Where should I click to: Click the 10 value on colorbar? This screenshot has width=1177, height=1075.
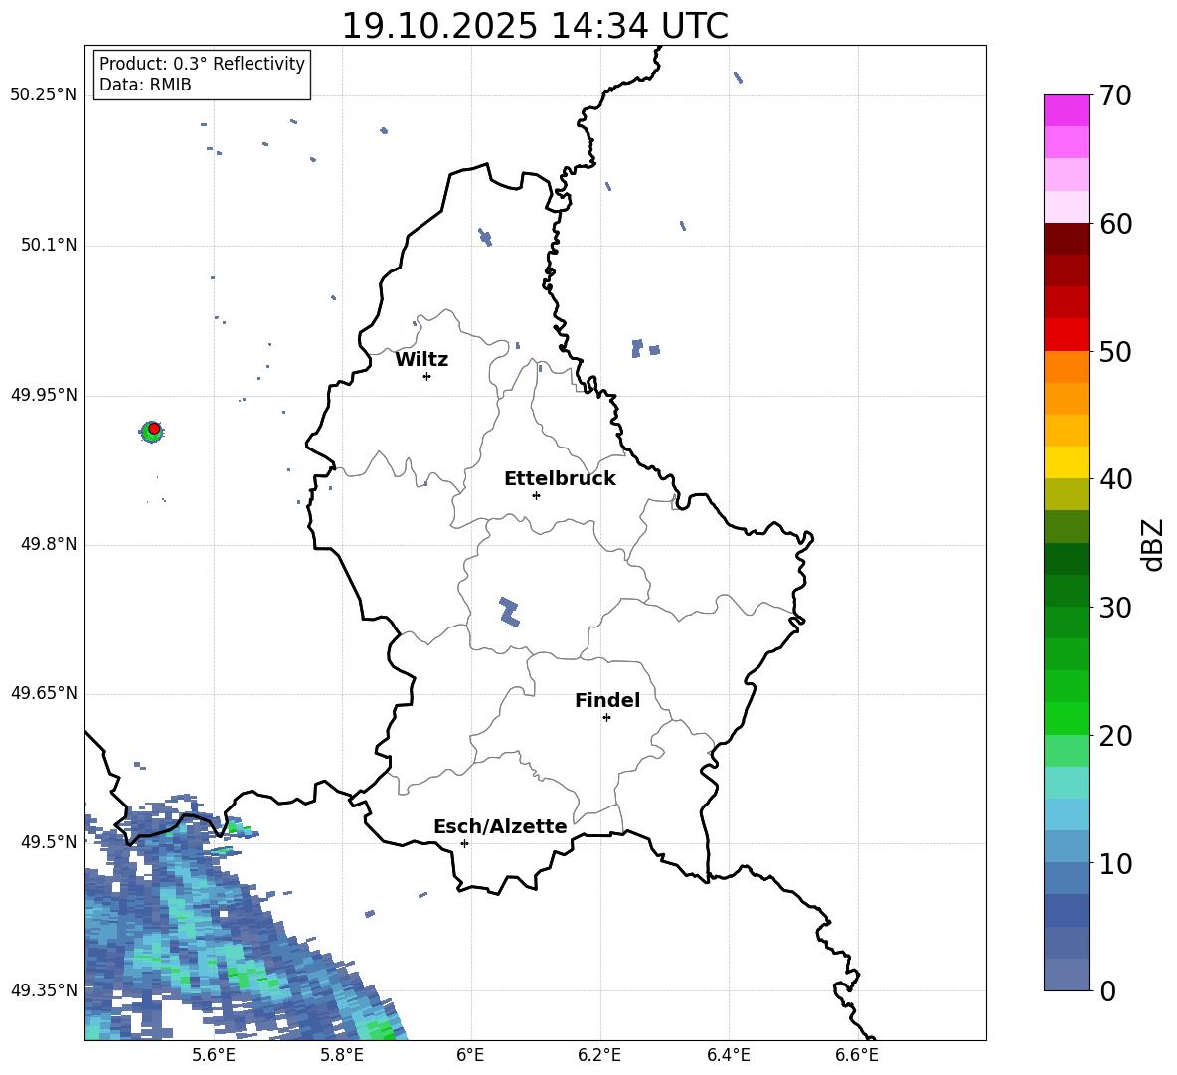pos(1115,864)
